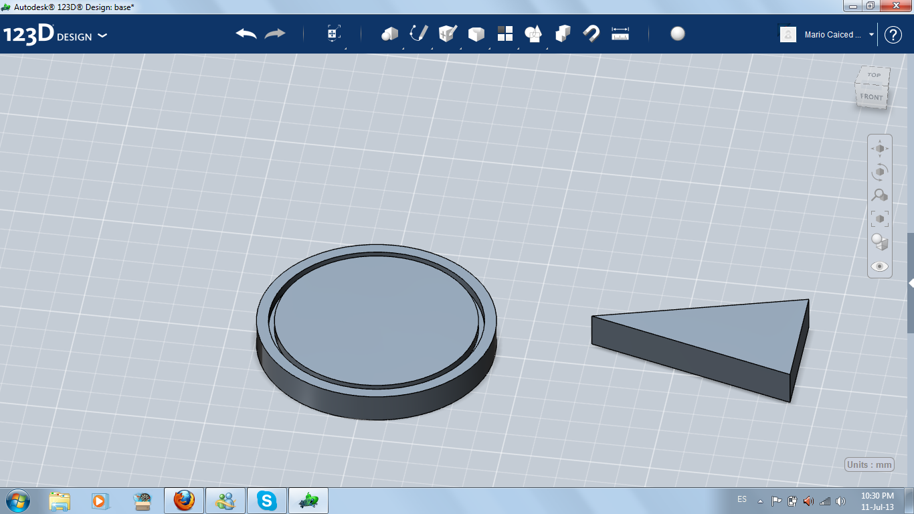914x514 pixels.
Task: Open the Primitives tool menu
Action: [389, 33]
